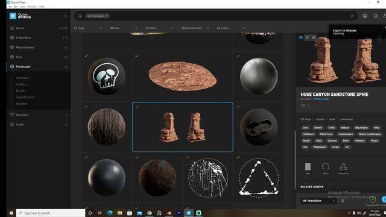This screenshot has width=386, height=217.
Task: Click the taskbar search box
Action: click(51, 213)
